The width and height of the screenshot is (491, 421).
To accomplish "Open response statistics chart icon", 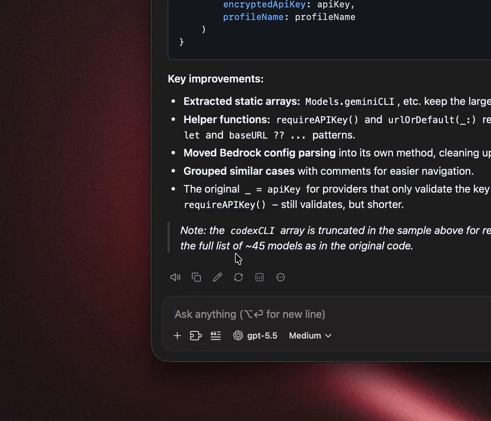I will point(259,277).
